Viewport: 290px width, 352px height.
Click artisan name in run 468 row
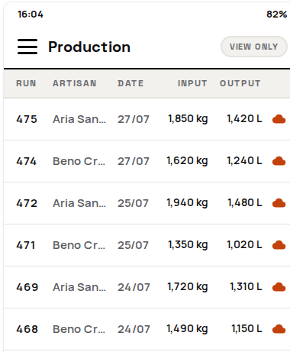79,329
